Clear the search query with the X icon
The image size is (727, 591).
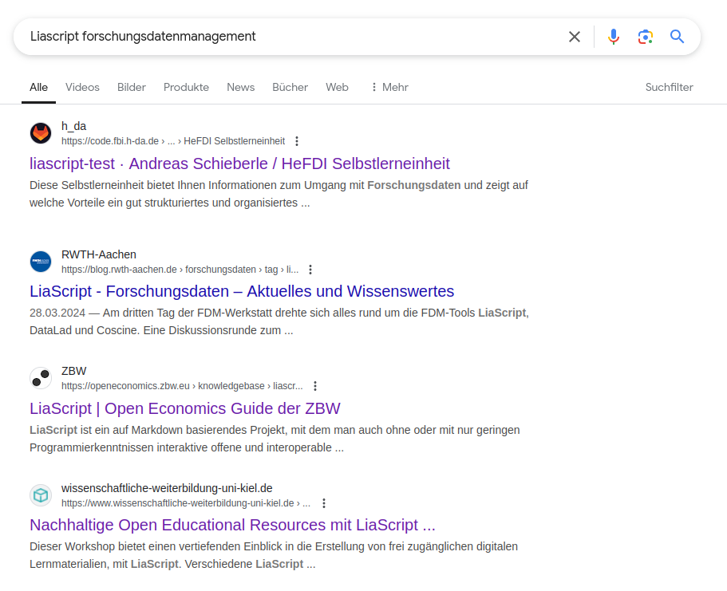click(574, 37)
